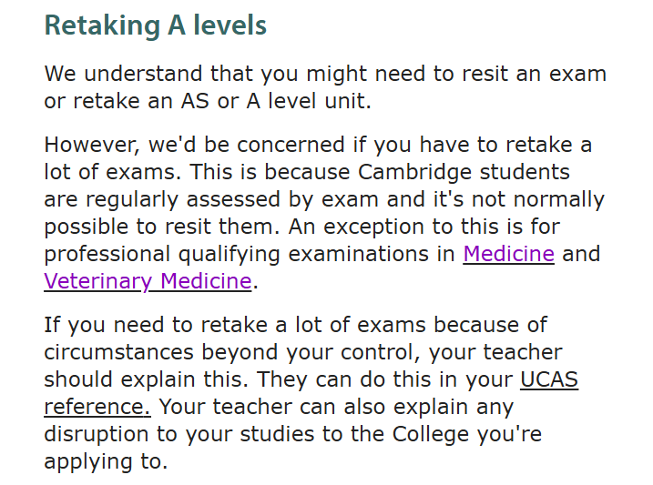Click the 'Retaking A levels' heading
653x485 pixels.
point(156,25)
